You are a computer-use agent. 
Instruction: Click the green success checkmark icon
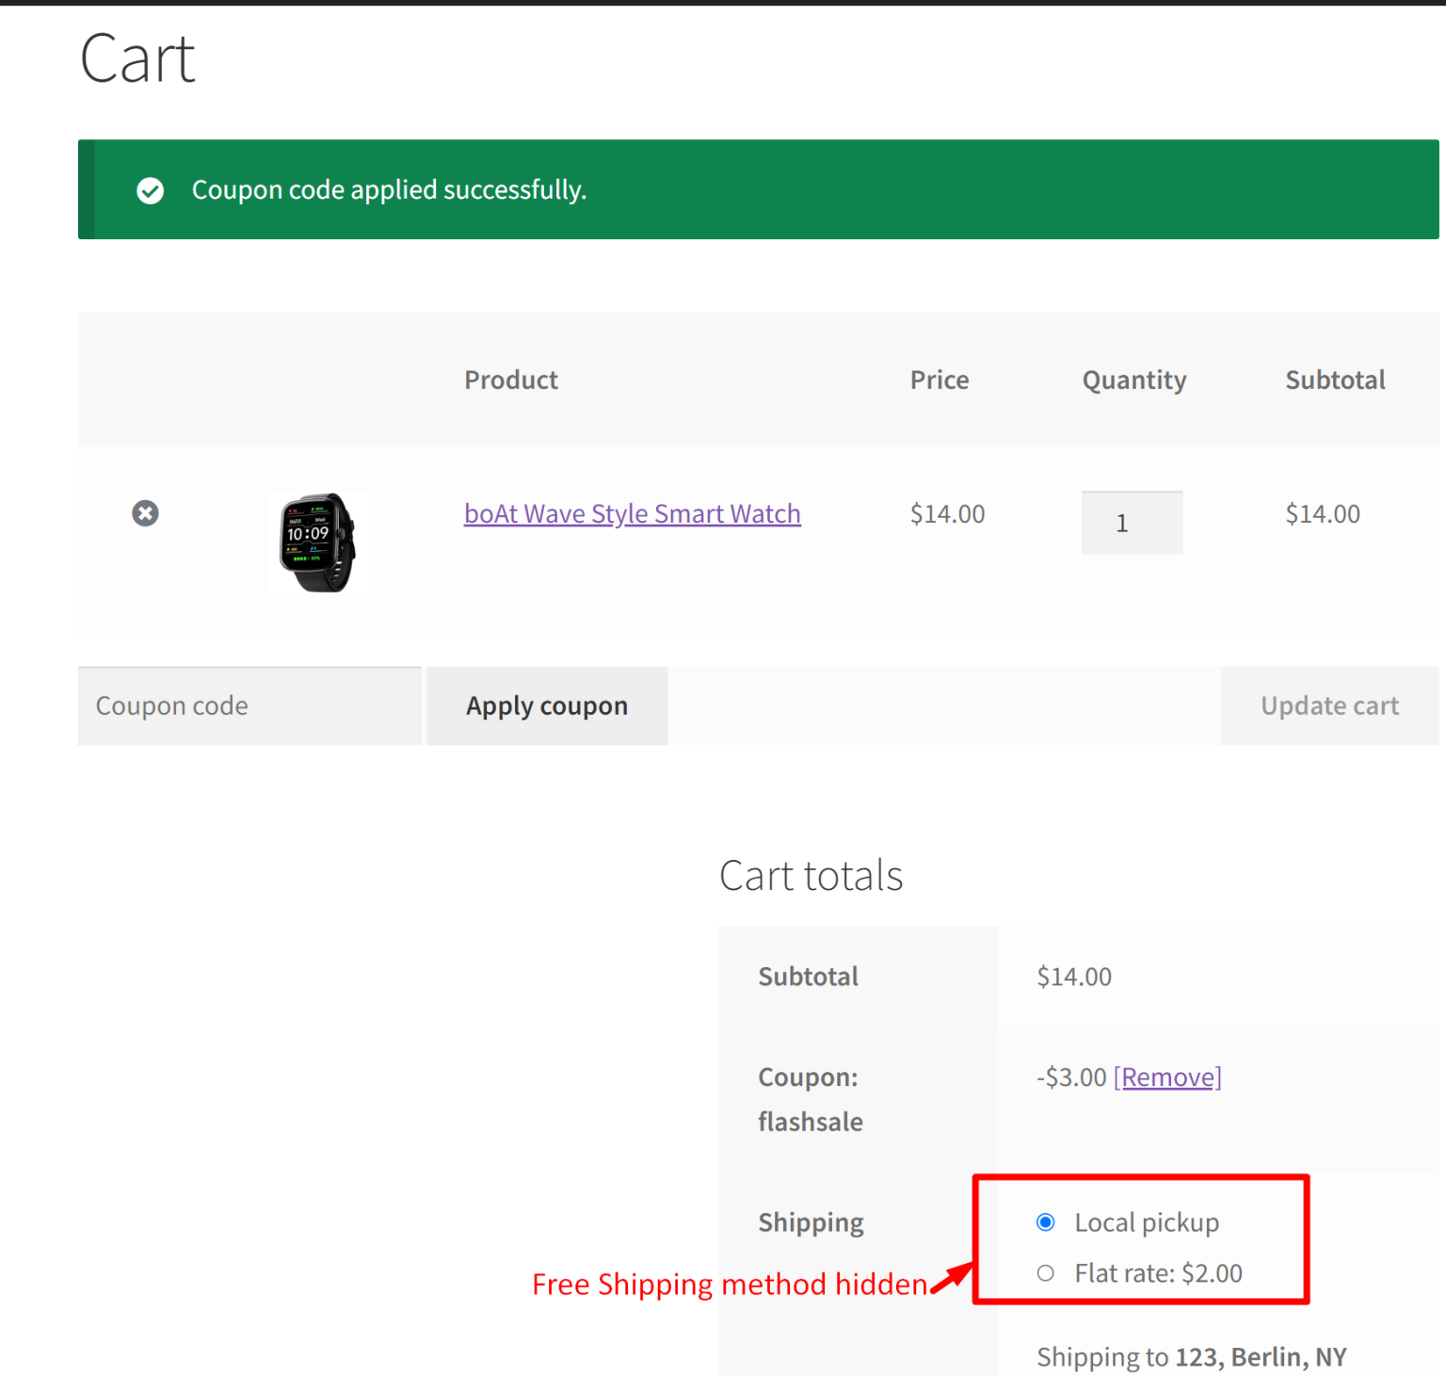[151, 190]
